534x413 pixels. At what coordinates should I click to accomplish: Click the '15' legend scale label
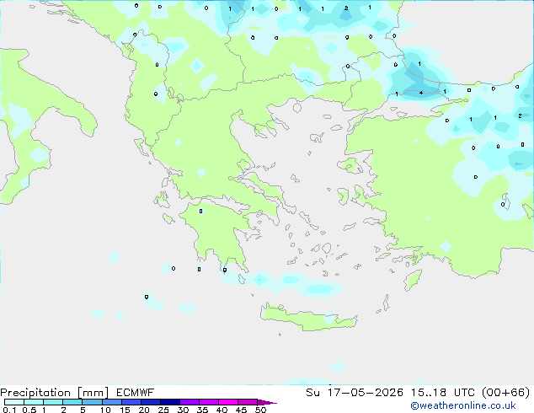click(x=125, y=410)
